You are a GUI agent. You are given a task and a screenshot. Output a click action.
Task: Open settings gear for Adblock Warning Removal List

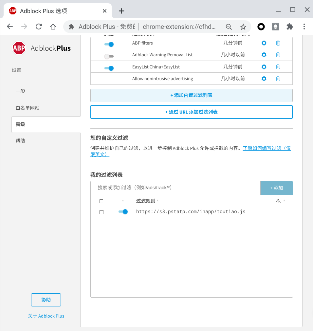tap(264, 55)
